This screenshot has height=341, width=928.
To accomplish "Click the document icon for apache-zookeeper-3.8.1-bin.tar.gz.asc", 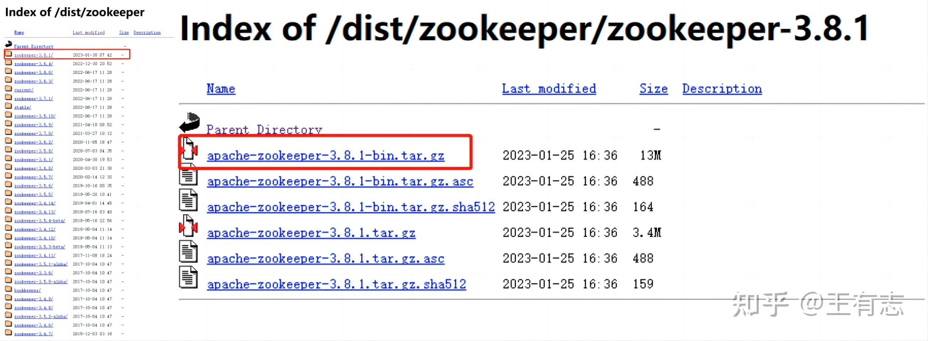I will 188,174.
